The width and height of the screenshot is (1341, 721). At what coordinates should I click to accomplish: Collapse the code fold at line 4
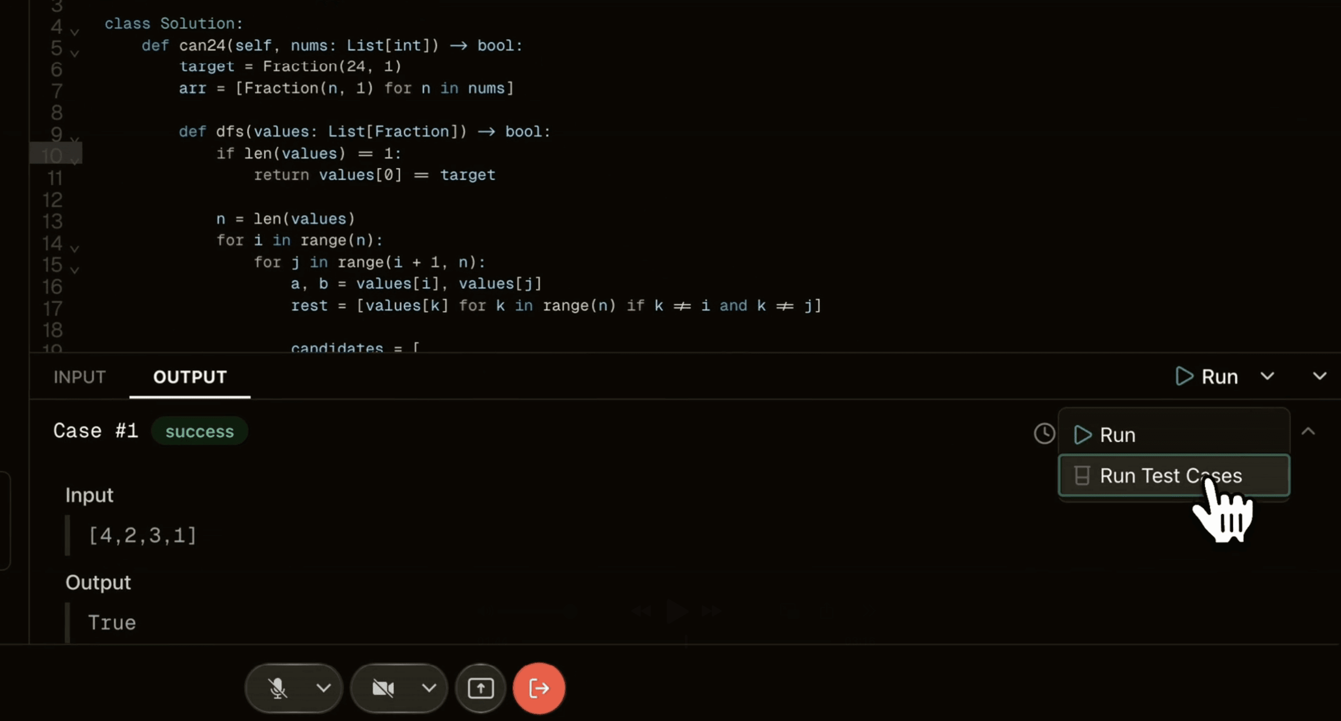click(x=75, y=32)
